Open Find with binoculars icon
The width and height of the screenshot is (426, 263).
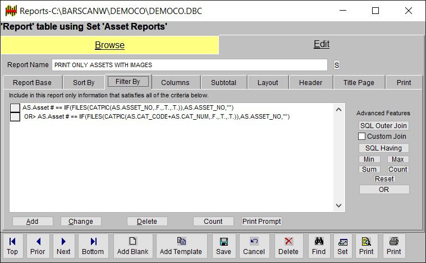[319, 246]
